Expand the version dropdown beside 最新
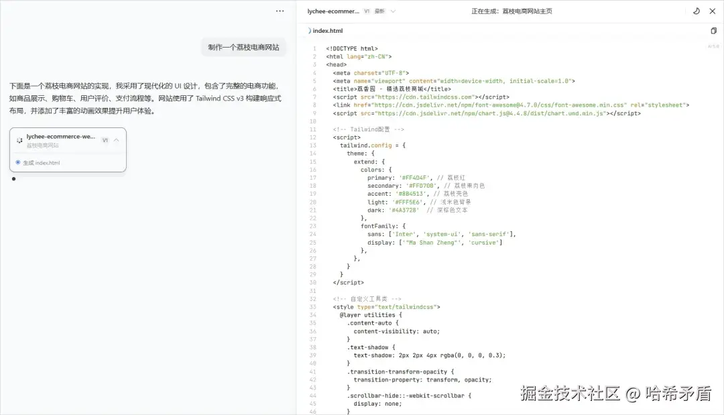 pyautogui.click(x=393, y=11)
